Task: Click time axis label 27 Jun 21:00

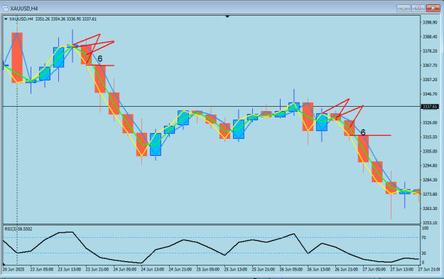Action: (430, 269)
